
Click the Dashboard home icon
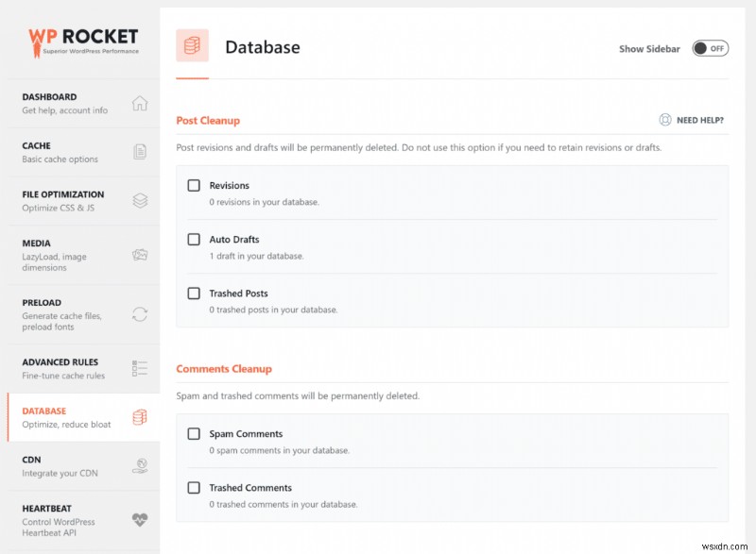click(140, 103)
